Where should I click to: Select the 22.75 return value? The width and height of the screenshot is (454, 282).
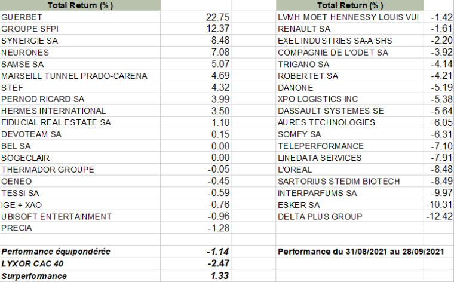coord(196,17)
